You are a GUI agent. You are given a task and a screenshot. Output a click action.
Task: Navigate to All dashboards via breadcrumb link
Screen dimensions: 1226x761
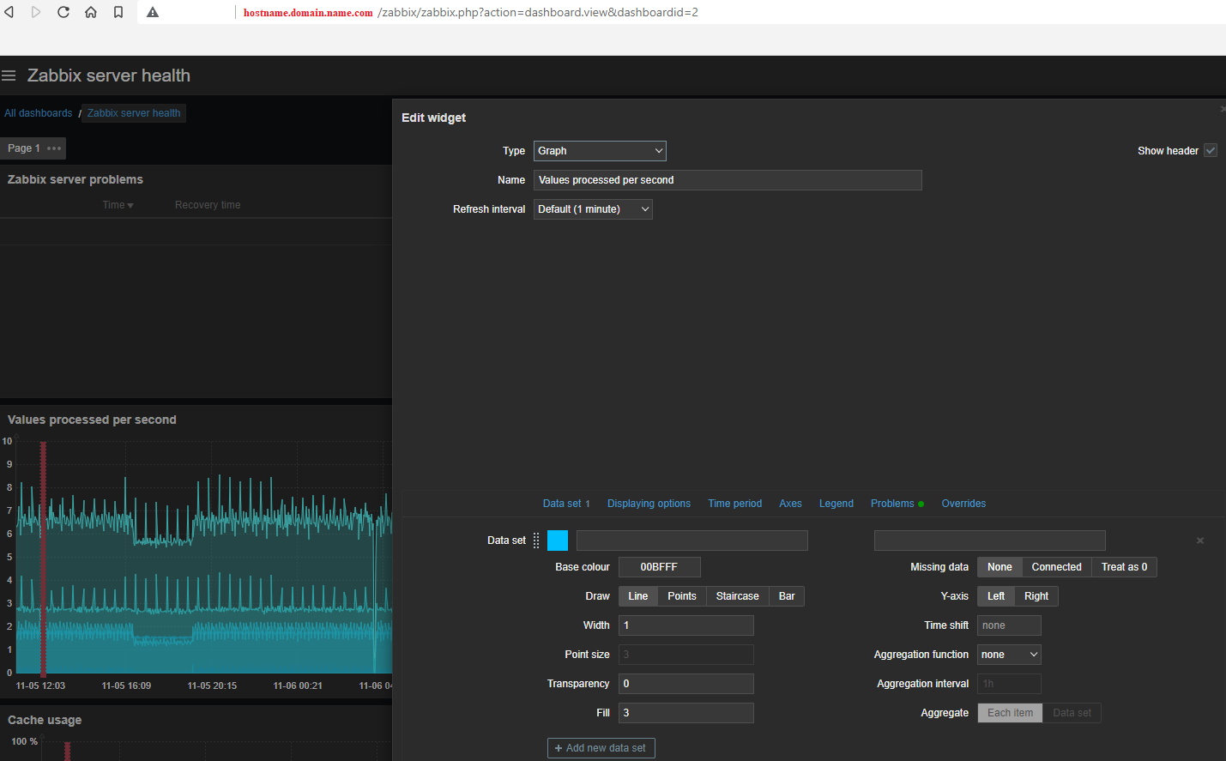[37, 112]
